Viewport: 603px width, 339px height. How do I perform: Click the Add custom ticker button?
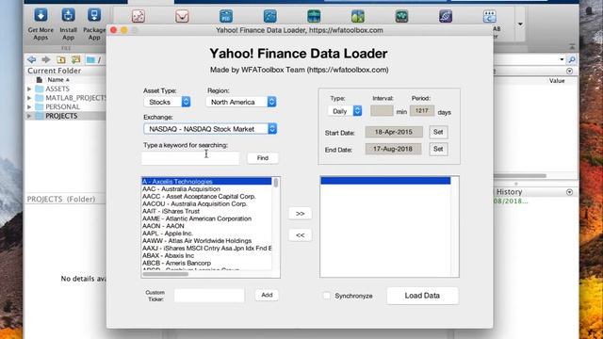coord(267,295)
